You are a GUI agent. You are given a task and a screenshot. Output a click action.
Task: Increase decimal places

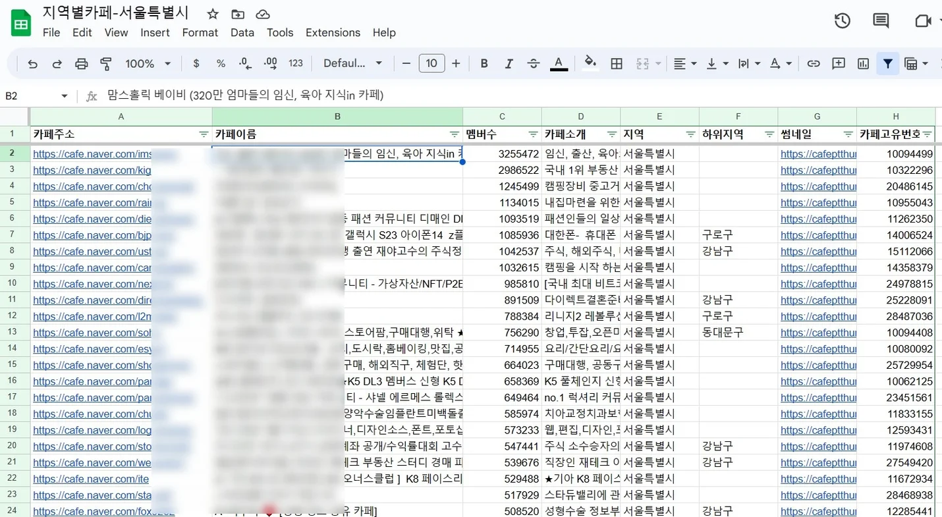coord(270,64)
